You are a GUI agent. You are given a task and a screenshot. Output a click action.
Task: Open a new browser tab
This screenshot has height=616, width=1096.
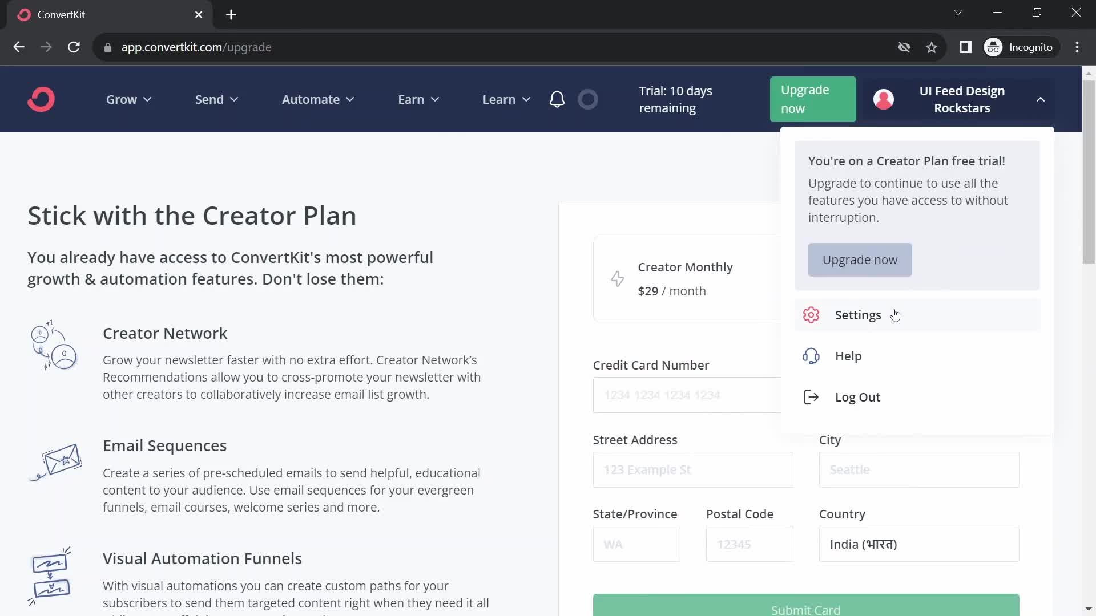point(231,15)
